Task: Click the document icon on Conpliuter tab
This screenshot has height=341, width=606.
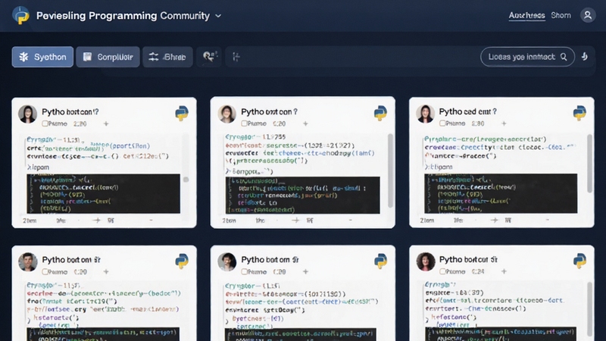Action: point(87,57)
